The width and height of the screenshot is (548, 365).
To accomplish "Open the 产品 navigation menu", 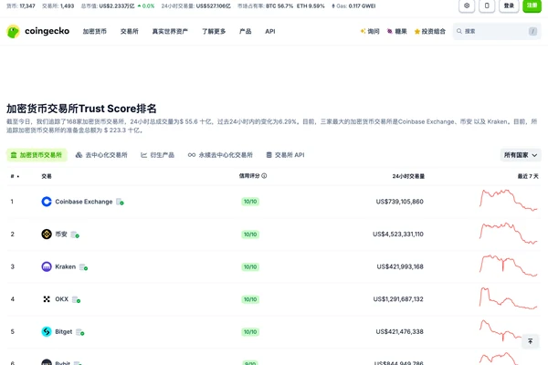I will click(x=246, y=31).
